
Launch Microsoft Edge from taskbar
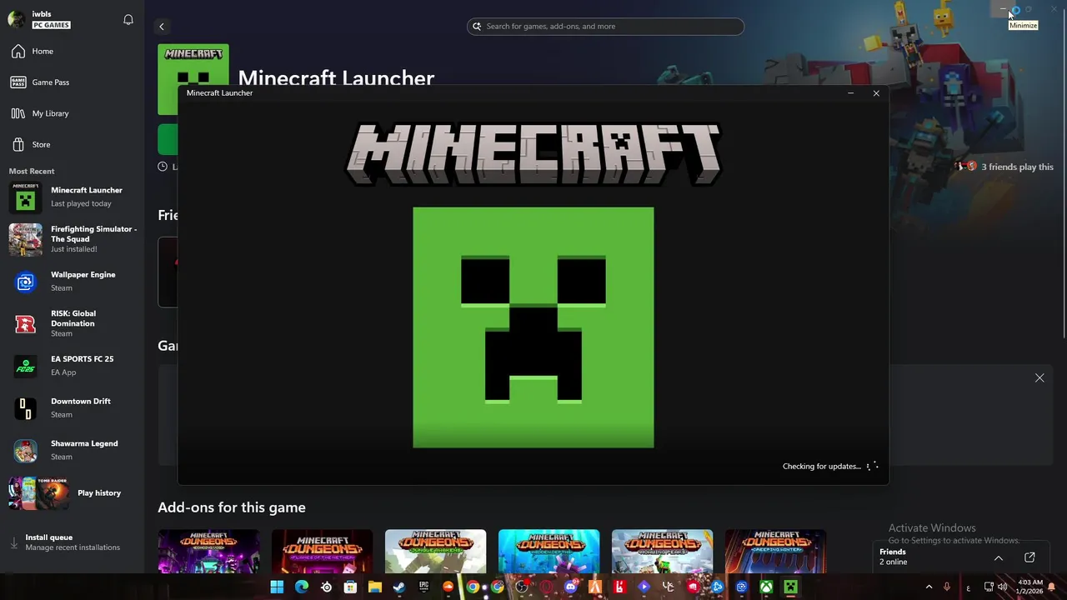click(302, 587)
